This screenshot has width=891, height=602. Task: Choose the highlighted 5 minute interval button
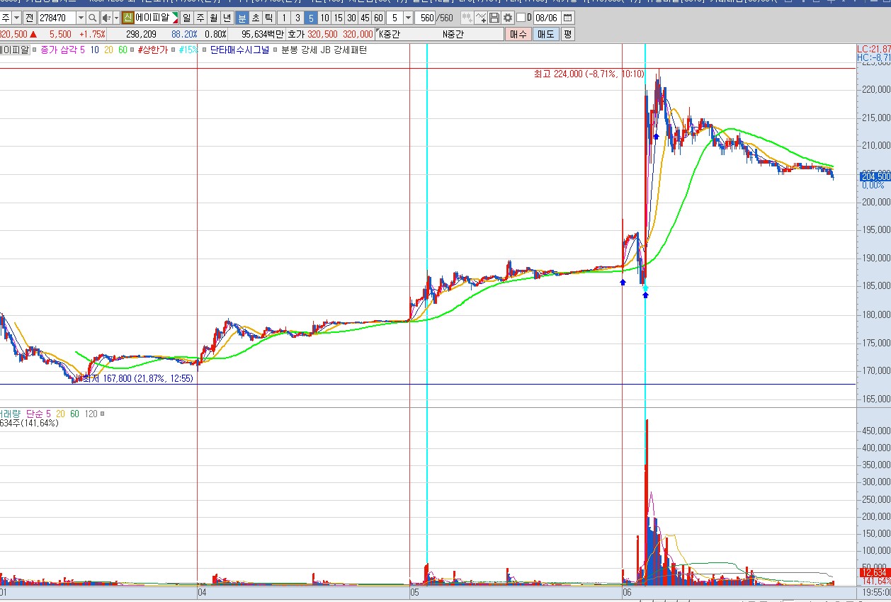point(310,18)
